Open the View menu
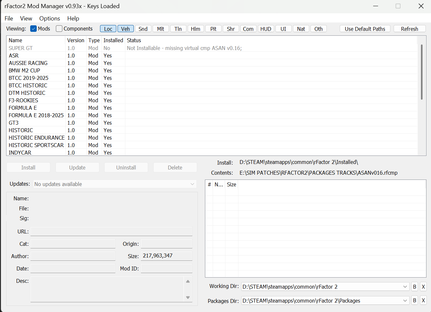Viewport: 431px width, 312px height. (26, 19)
